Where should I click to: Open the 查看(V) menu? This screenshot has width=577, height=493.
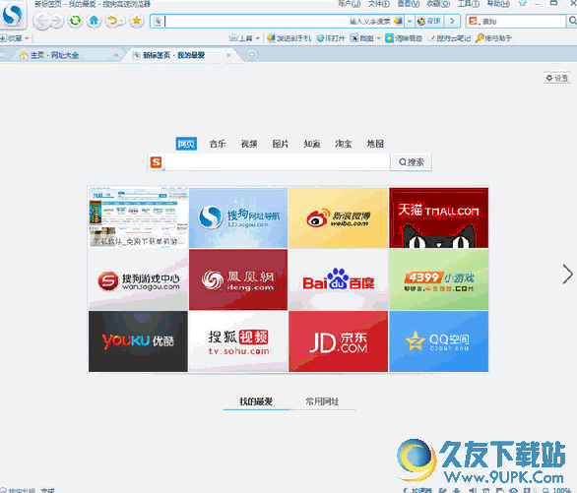pyautogui.click(x=408, y=4)
